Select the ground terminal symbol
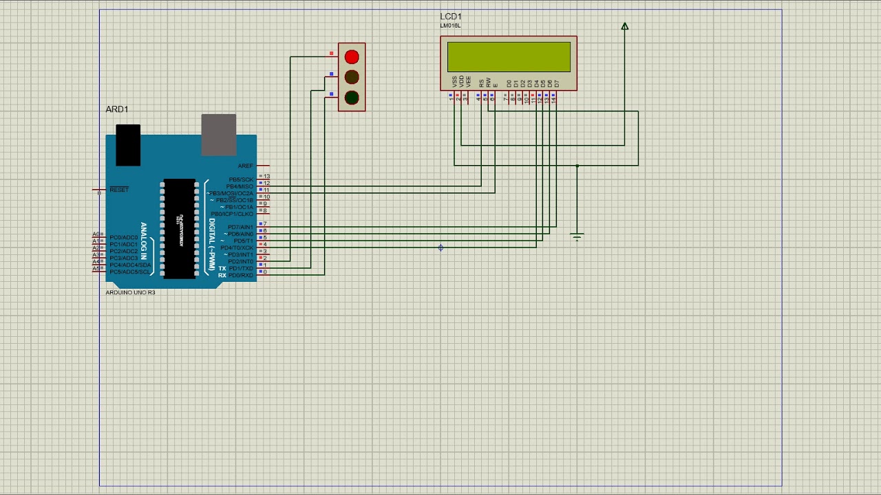Image resolution: width=881 pixels, height=495 pixels. click(x=577, y=238)
